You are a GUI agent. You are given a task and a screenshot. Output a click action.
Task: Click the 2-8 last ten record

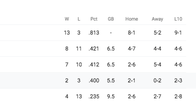(178, 97)
